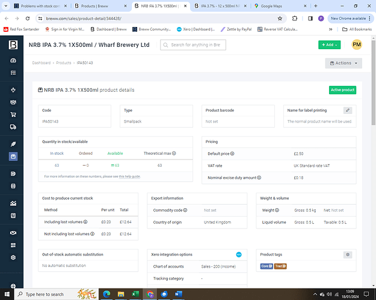Go to Dashboard breadcrumb

click(42, 63)
